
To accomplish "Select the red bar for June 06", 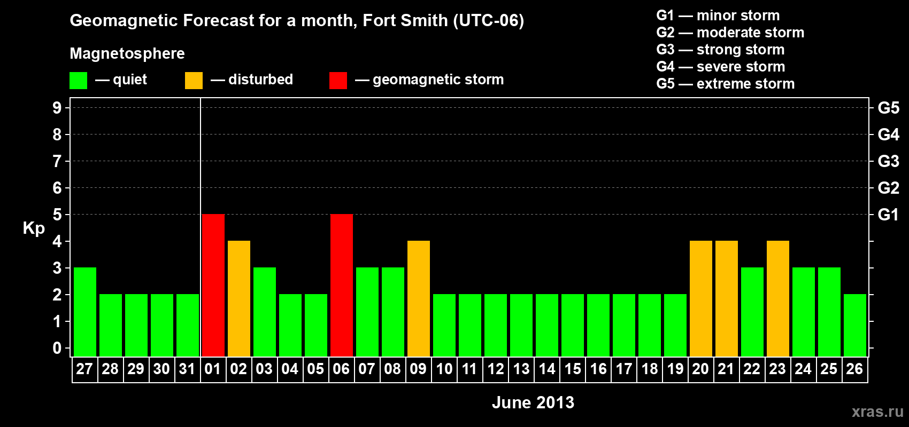I will [x=342, y=285].
